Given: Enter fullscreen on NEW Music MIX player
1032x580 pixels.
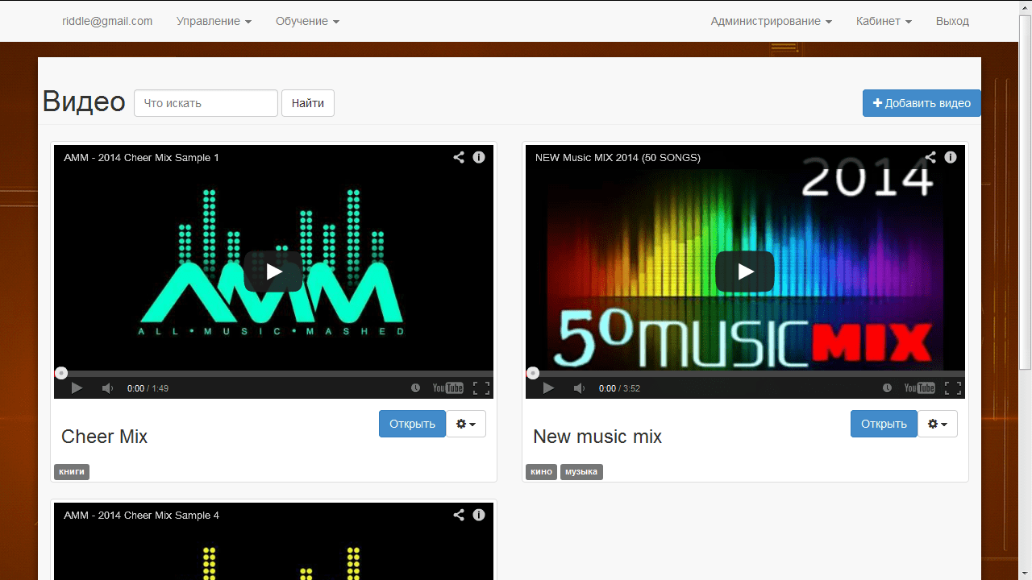Looking at the screenshot, I should (953, 388).
